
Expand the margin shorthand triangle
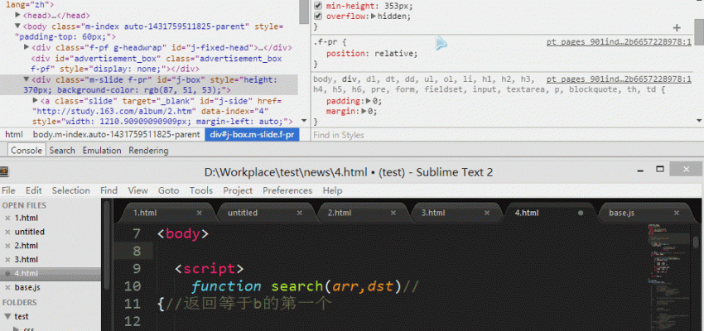pyautogui.click(x=364, y=112)
